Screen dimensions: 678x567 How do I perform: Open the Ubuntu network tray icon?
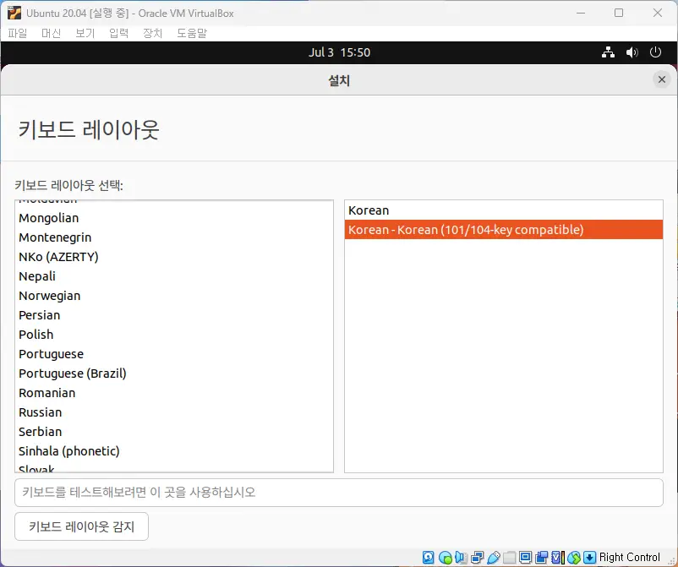(608, 52)
